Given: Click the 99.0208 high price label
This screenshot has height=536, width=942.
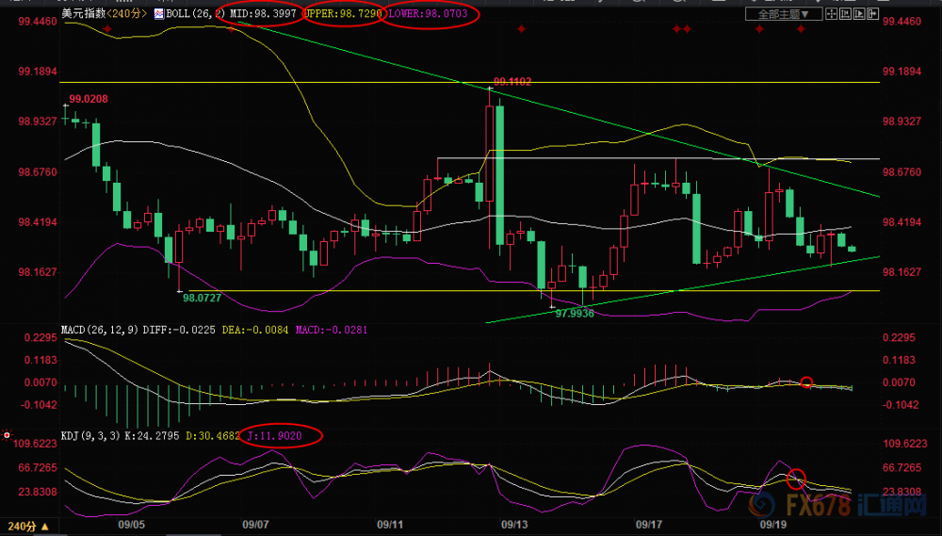Looking at the screenshot, I should pyautogui.click(x=89, y=99).
